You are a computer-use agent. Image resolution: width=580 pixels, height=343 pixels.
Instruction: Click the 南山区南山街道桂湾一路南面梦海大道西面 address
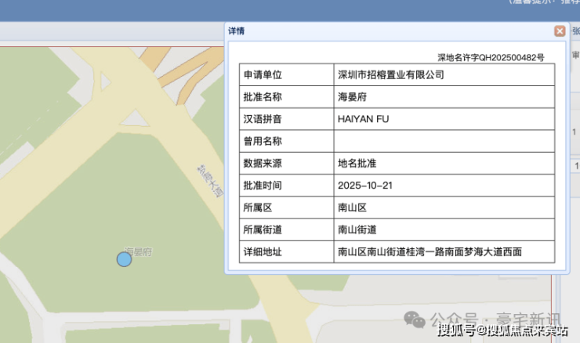pyautogui.click(x=430, y=252)
